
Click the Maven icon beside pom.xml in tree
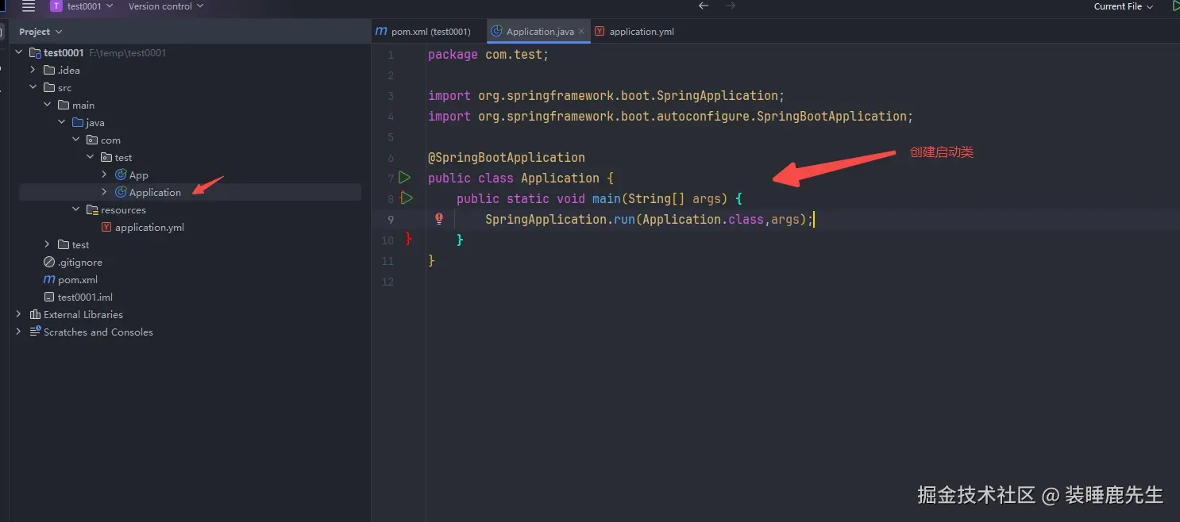click(49, 280)
